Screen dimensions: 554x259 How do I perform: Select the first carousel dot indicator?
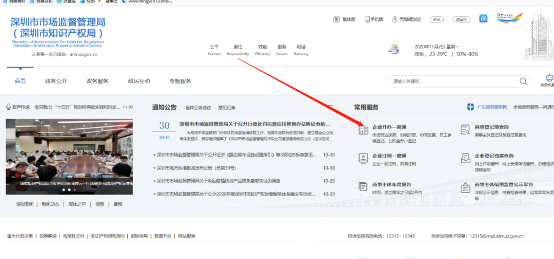click(x=64, y=189)
